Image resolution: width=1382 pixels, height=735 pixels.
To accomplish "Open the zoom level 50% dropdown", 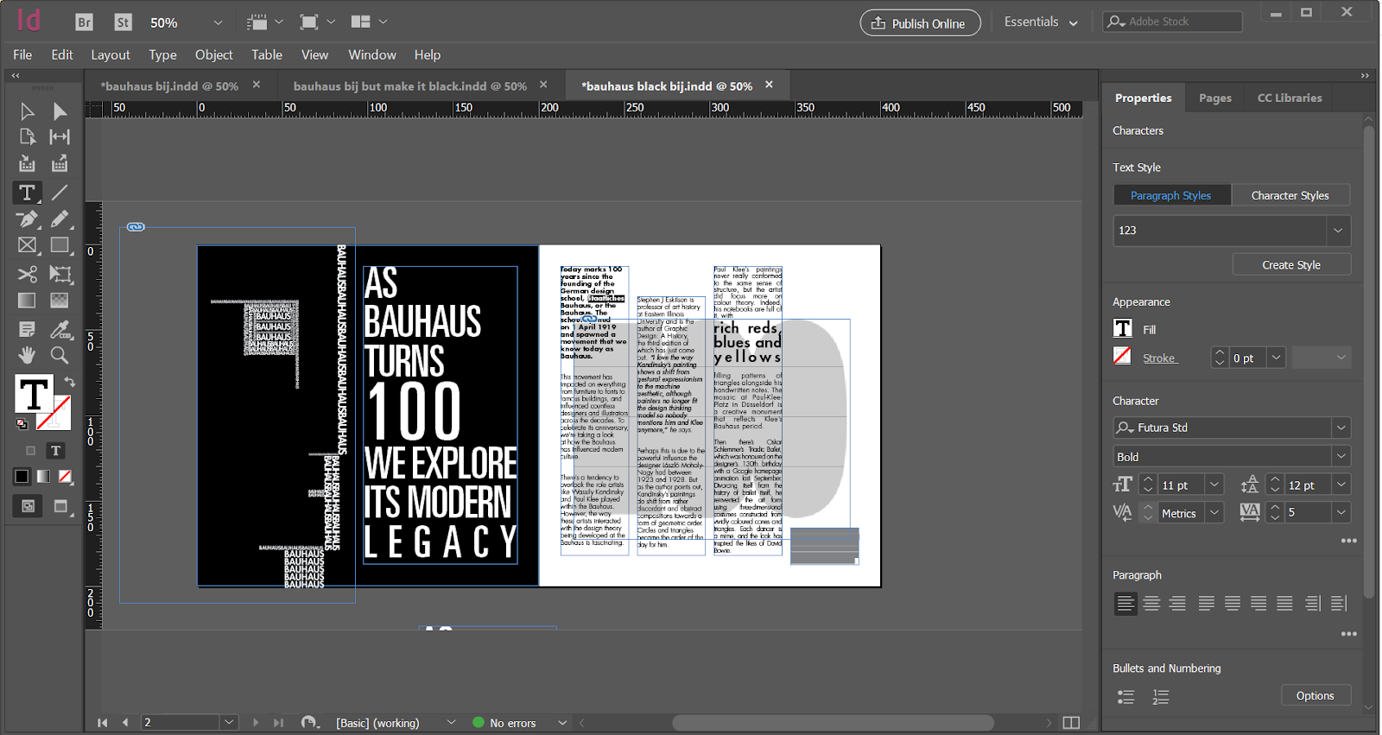I will pos(218,22).
